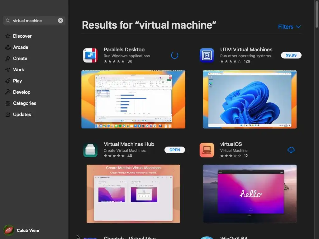View the Parallels Desktop screenshot preview

tap(133, 99)
